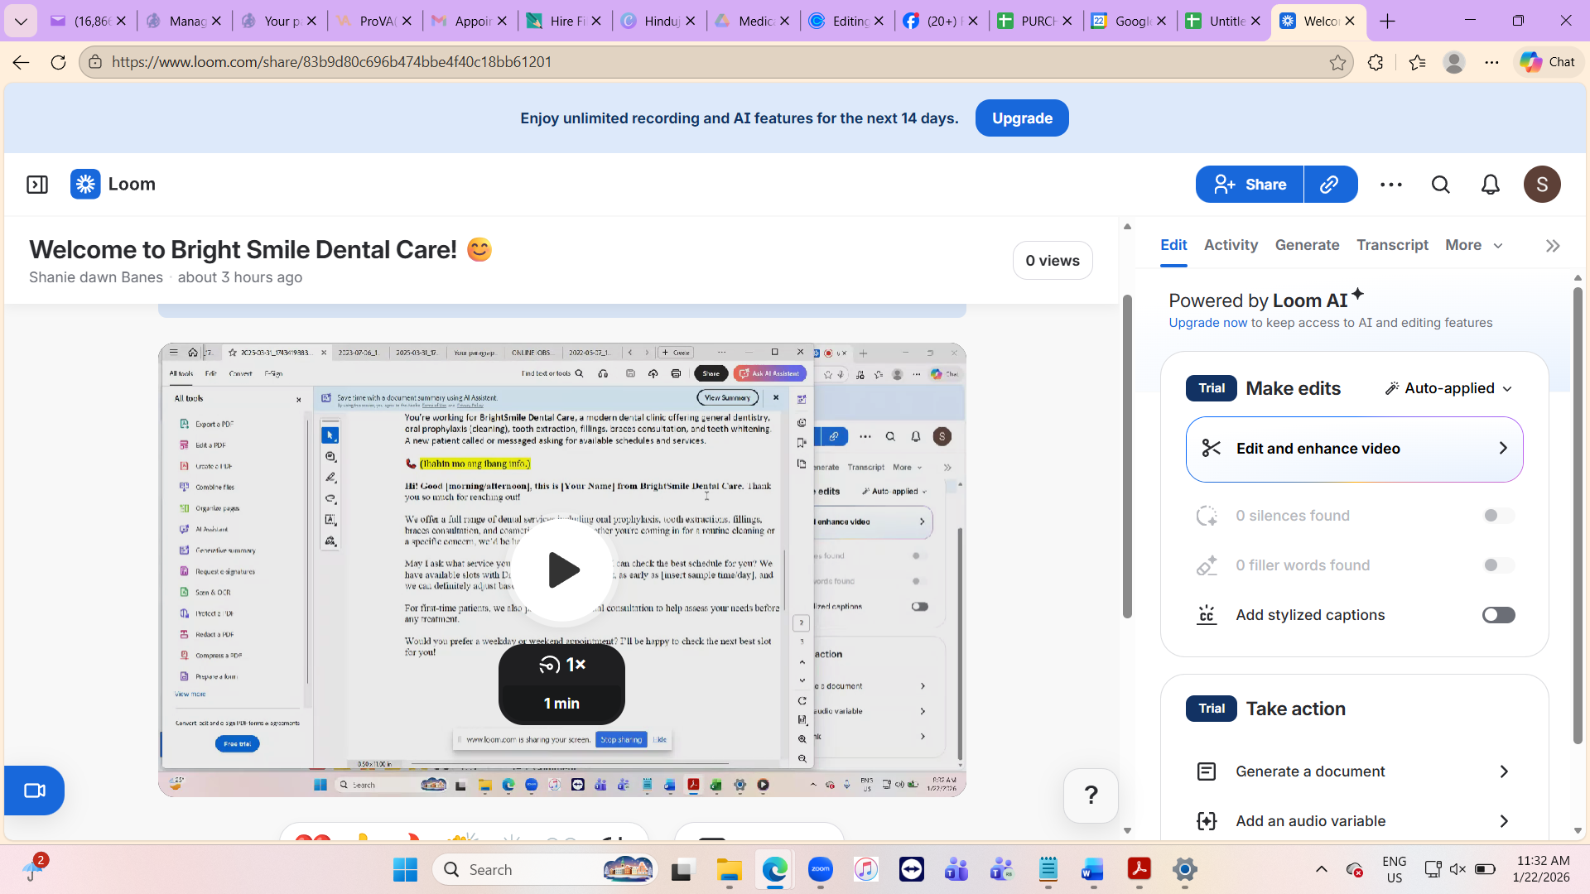Click the search magnifier icon in Loom header
The width and height of the screenshot is (1590, 894).
click(1441, 185)
